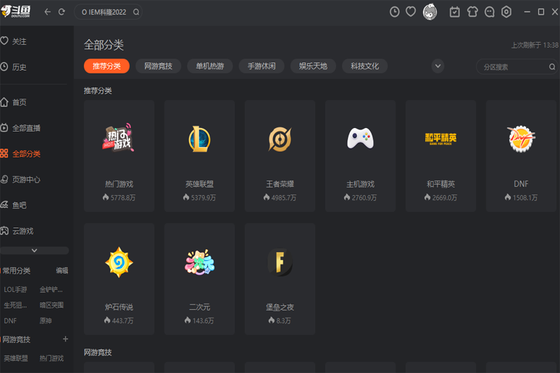Open LOL手游 in 常用分类

pyautogui.click(x=15, y=290)
